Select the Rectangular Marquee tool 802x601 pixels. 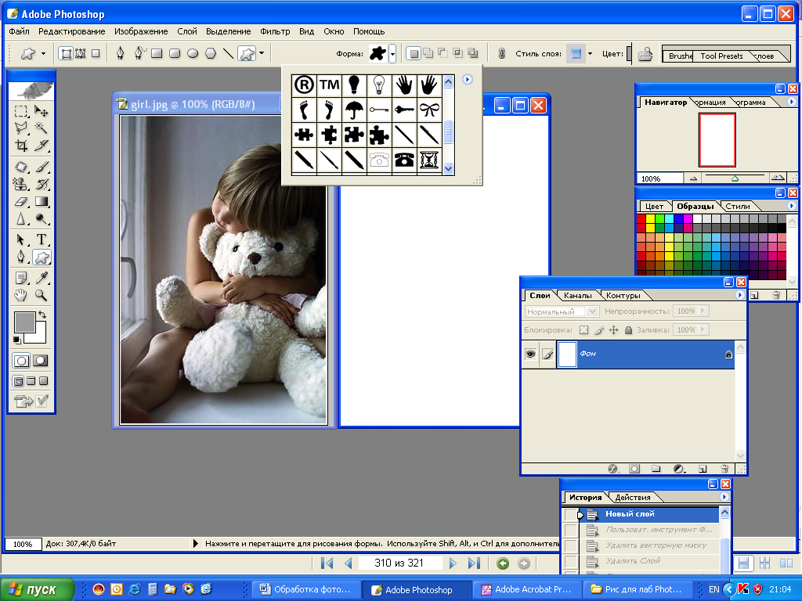coord(21,111)
